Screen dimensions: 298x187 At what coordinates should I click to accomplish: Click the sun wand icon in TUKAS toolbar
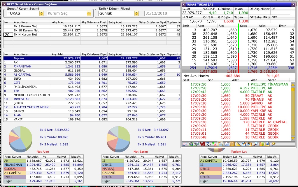point(273,144)
